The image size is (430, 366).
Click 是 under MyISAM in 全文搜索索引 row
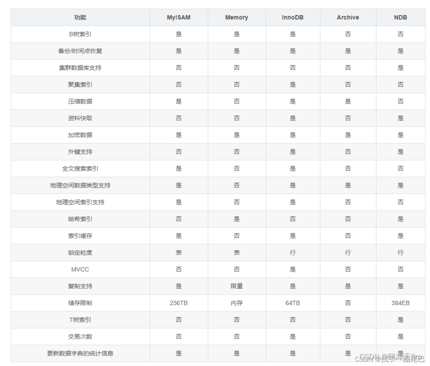[x=178, y=169]
